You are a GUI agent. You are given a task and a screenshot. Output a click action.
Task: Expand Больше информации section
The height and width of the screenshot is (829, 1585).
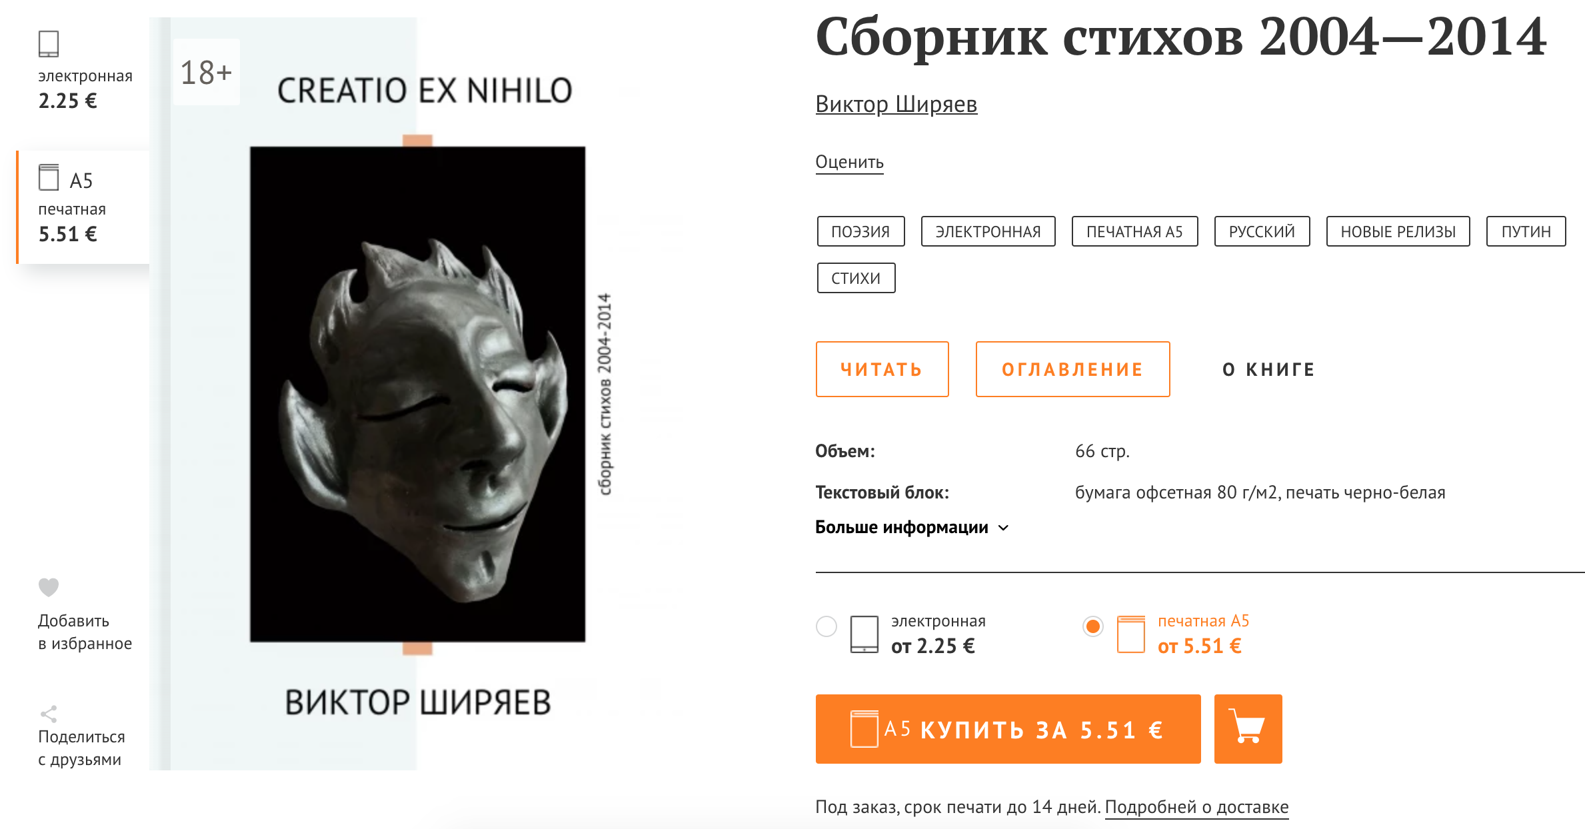(912, 527)
